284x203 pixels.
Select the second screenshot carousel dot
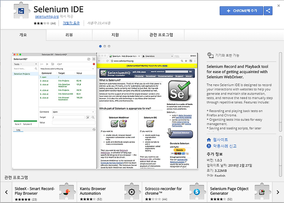point(105,47)
